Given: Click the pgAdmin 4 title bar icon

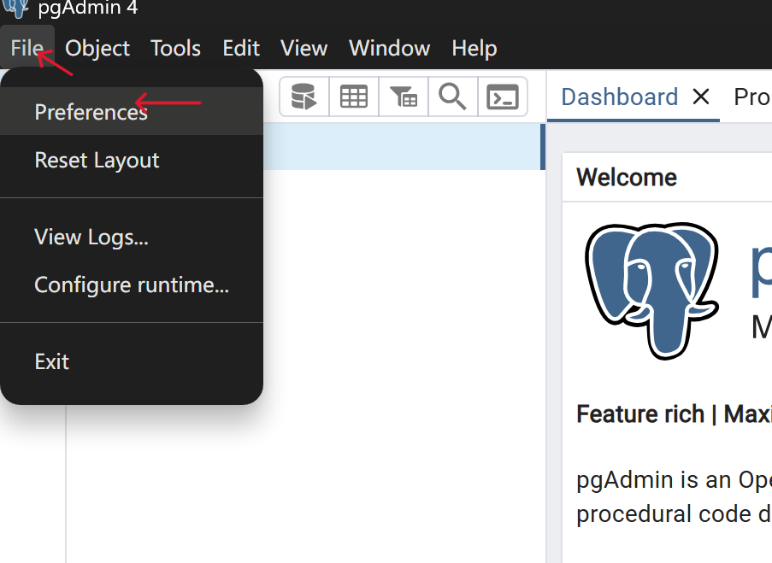Looking at the screenshot, I should [15, 9].
